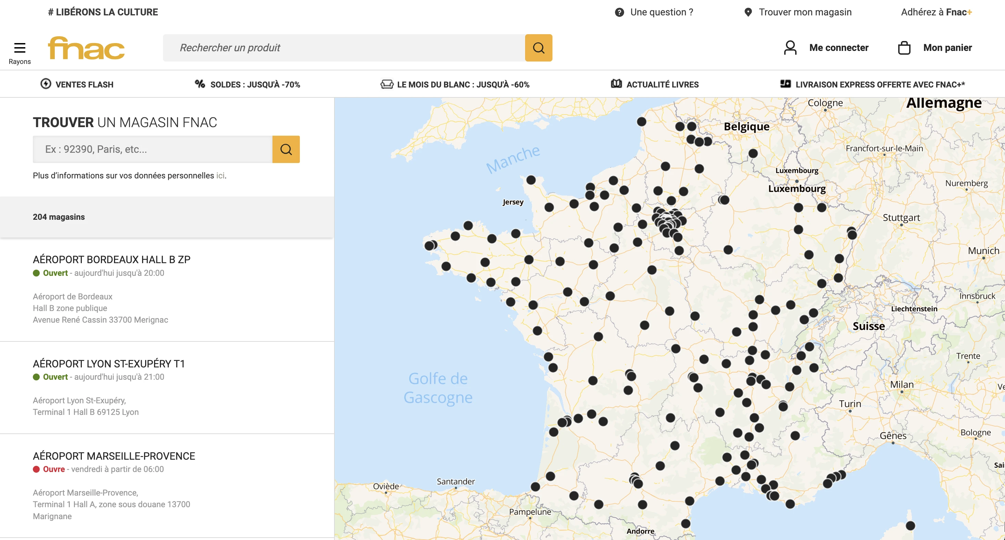Click Adhérez à Fnac+ link
This screenshot has width=1005, height=540.
(936, 12)
